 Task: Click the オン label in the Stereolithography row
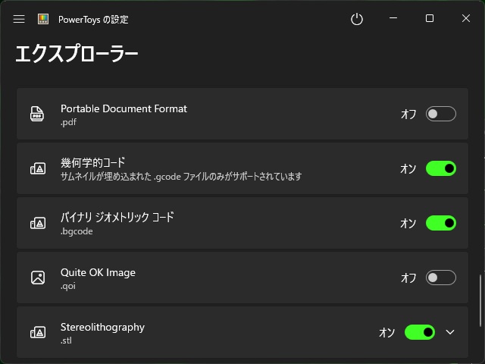click(x=387, y=332)
